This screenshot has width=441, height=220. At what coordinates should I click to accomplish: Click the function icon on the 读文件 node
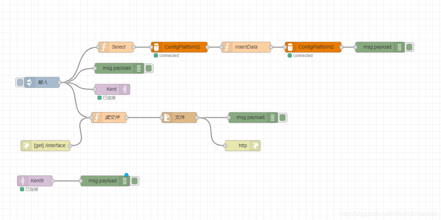[x=97, y=117]
